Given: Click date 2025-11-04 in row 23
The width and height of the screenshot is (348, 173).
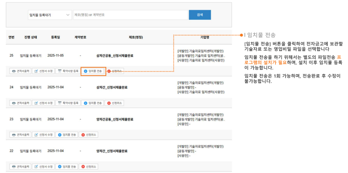Looking at the screenshot, I should pos(55,119).
